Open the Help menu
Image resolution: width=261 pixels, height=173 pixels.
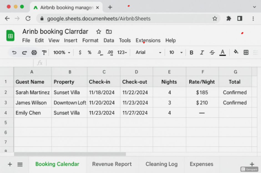tap(171, 40)
